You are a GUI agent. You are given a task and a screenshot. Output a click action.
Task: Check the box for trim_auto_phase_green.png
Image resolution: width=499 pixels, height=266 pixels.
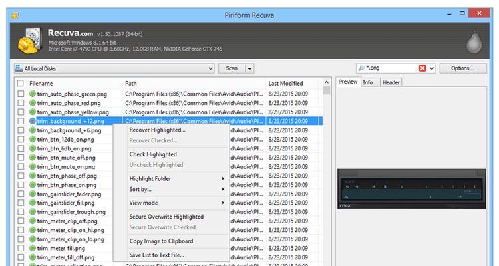(21, 94)
